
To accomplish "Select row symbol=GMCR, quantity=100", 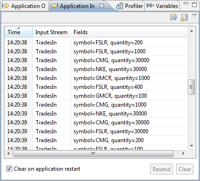I will (96, 96).
